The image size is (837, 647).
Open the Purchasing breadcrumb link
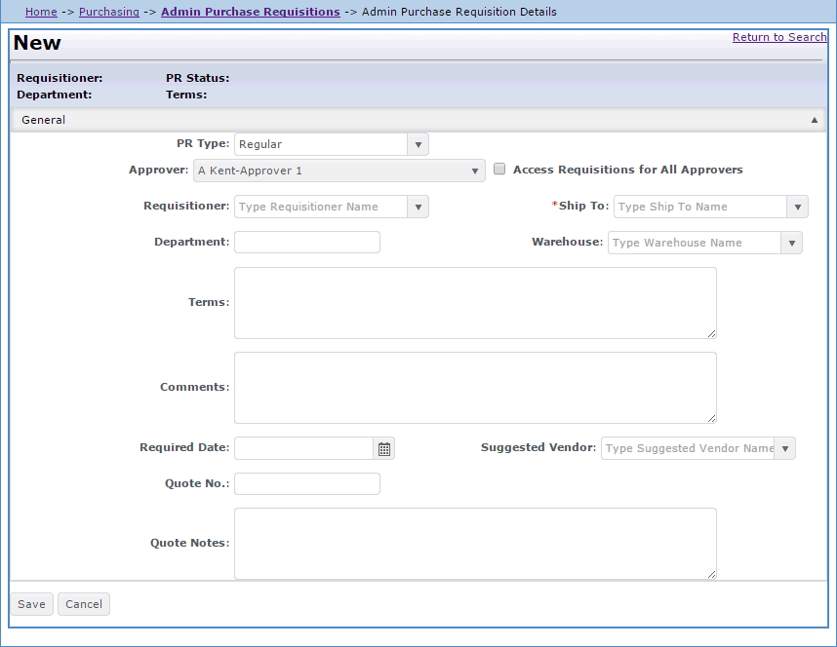(x=108, y=12)
